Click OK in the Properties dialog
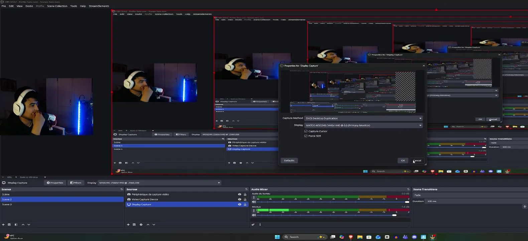Image resolution: width=528 pixels, height=241 pixels. [403, 161]
